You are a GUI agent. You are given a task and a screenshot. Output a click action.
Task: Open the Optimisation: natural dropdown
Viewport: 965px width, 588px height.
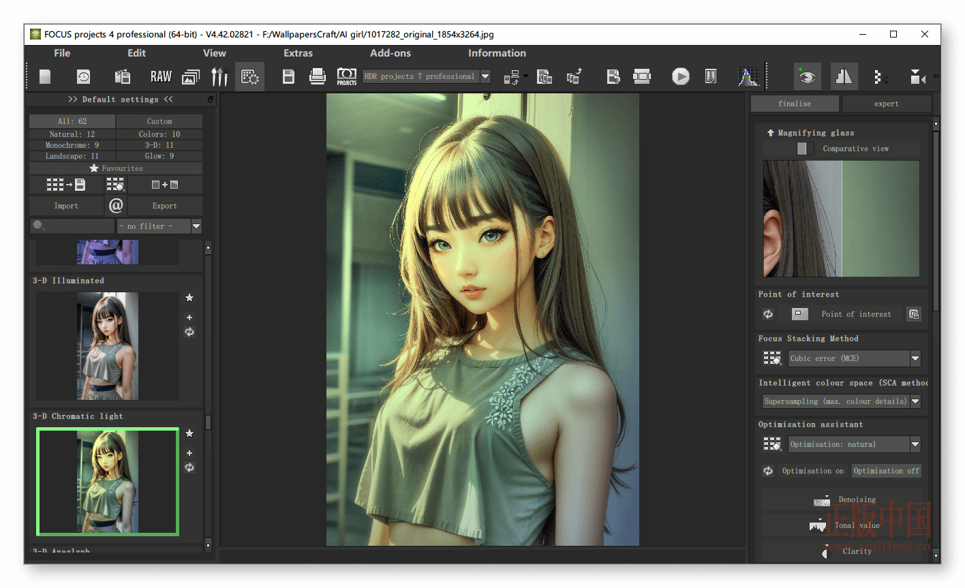coord(915,444)
